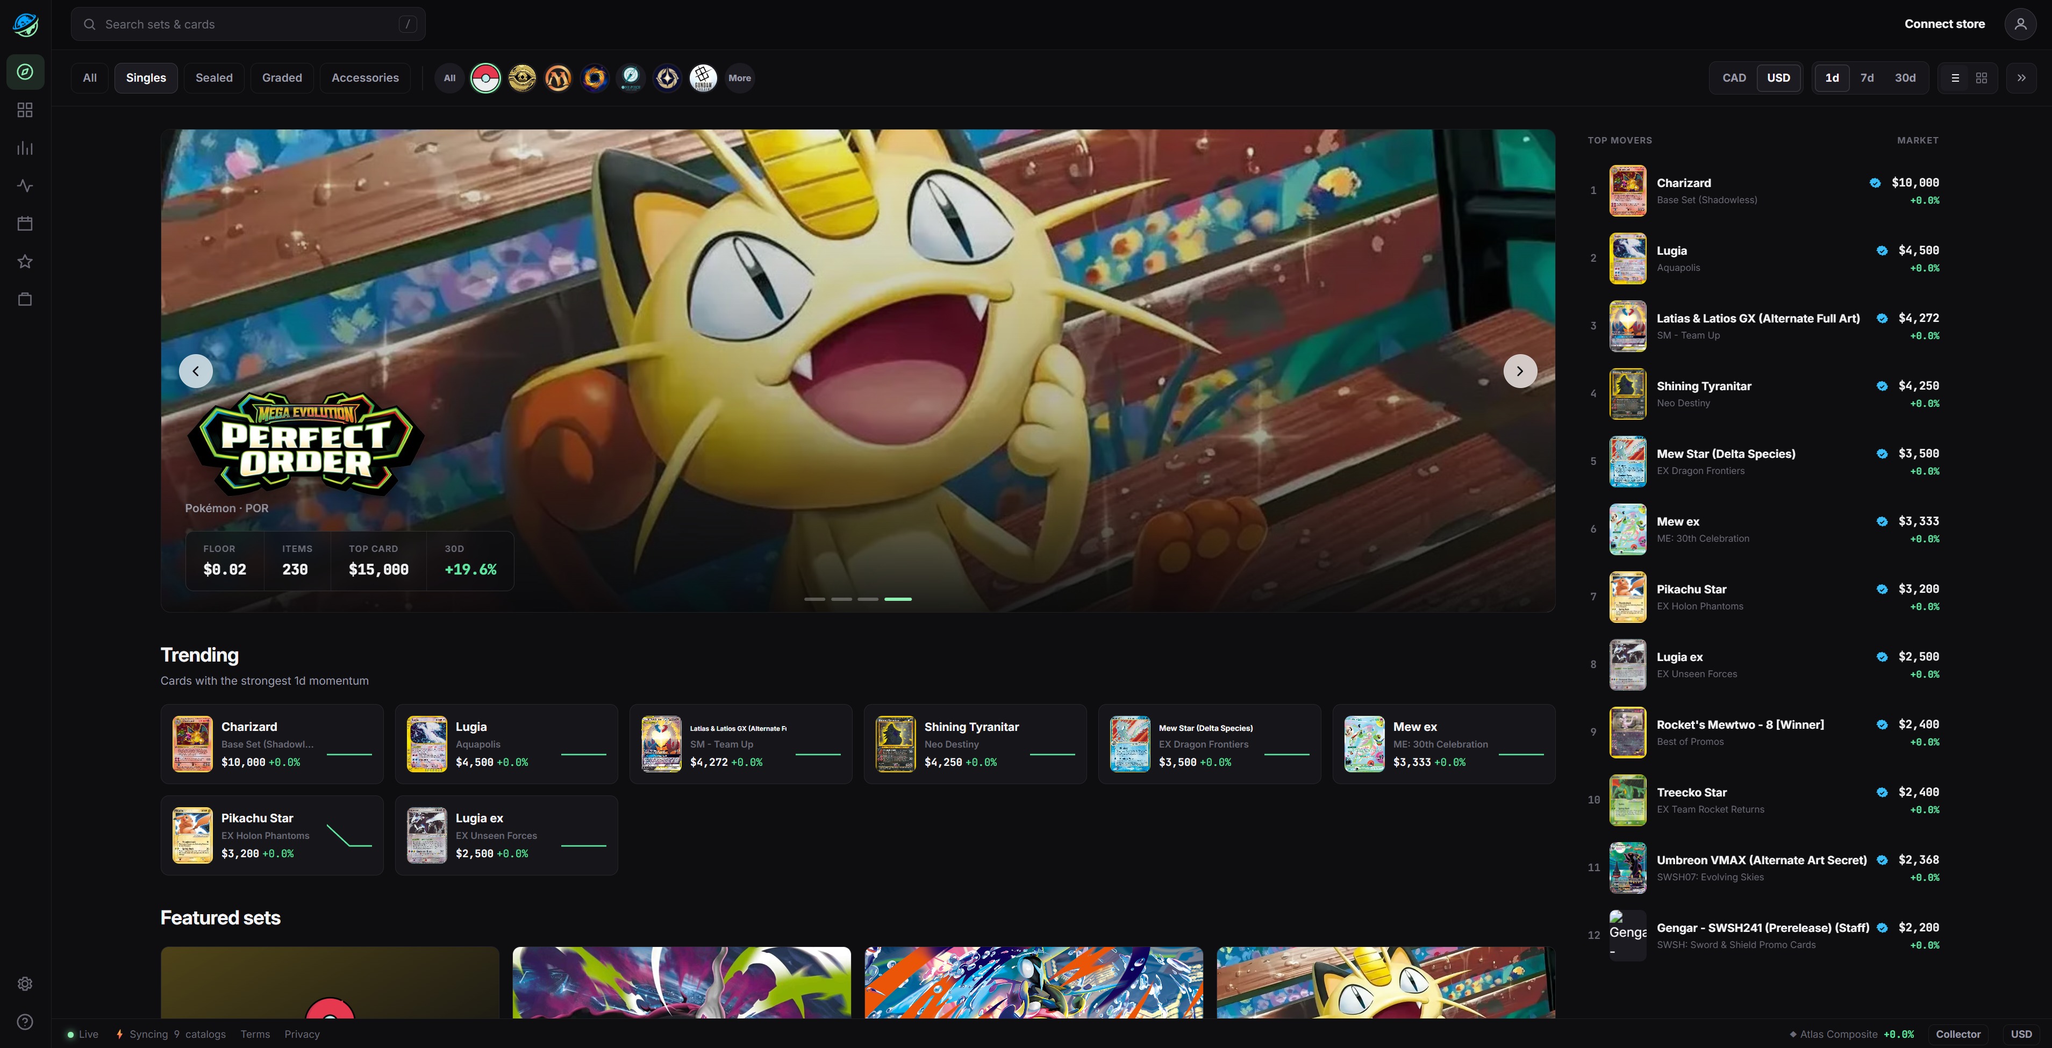Expand the 'More' games menu
Screen dimensions: 2052x1048
point(740,78)
